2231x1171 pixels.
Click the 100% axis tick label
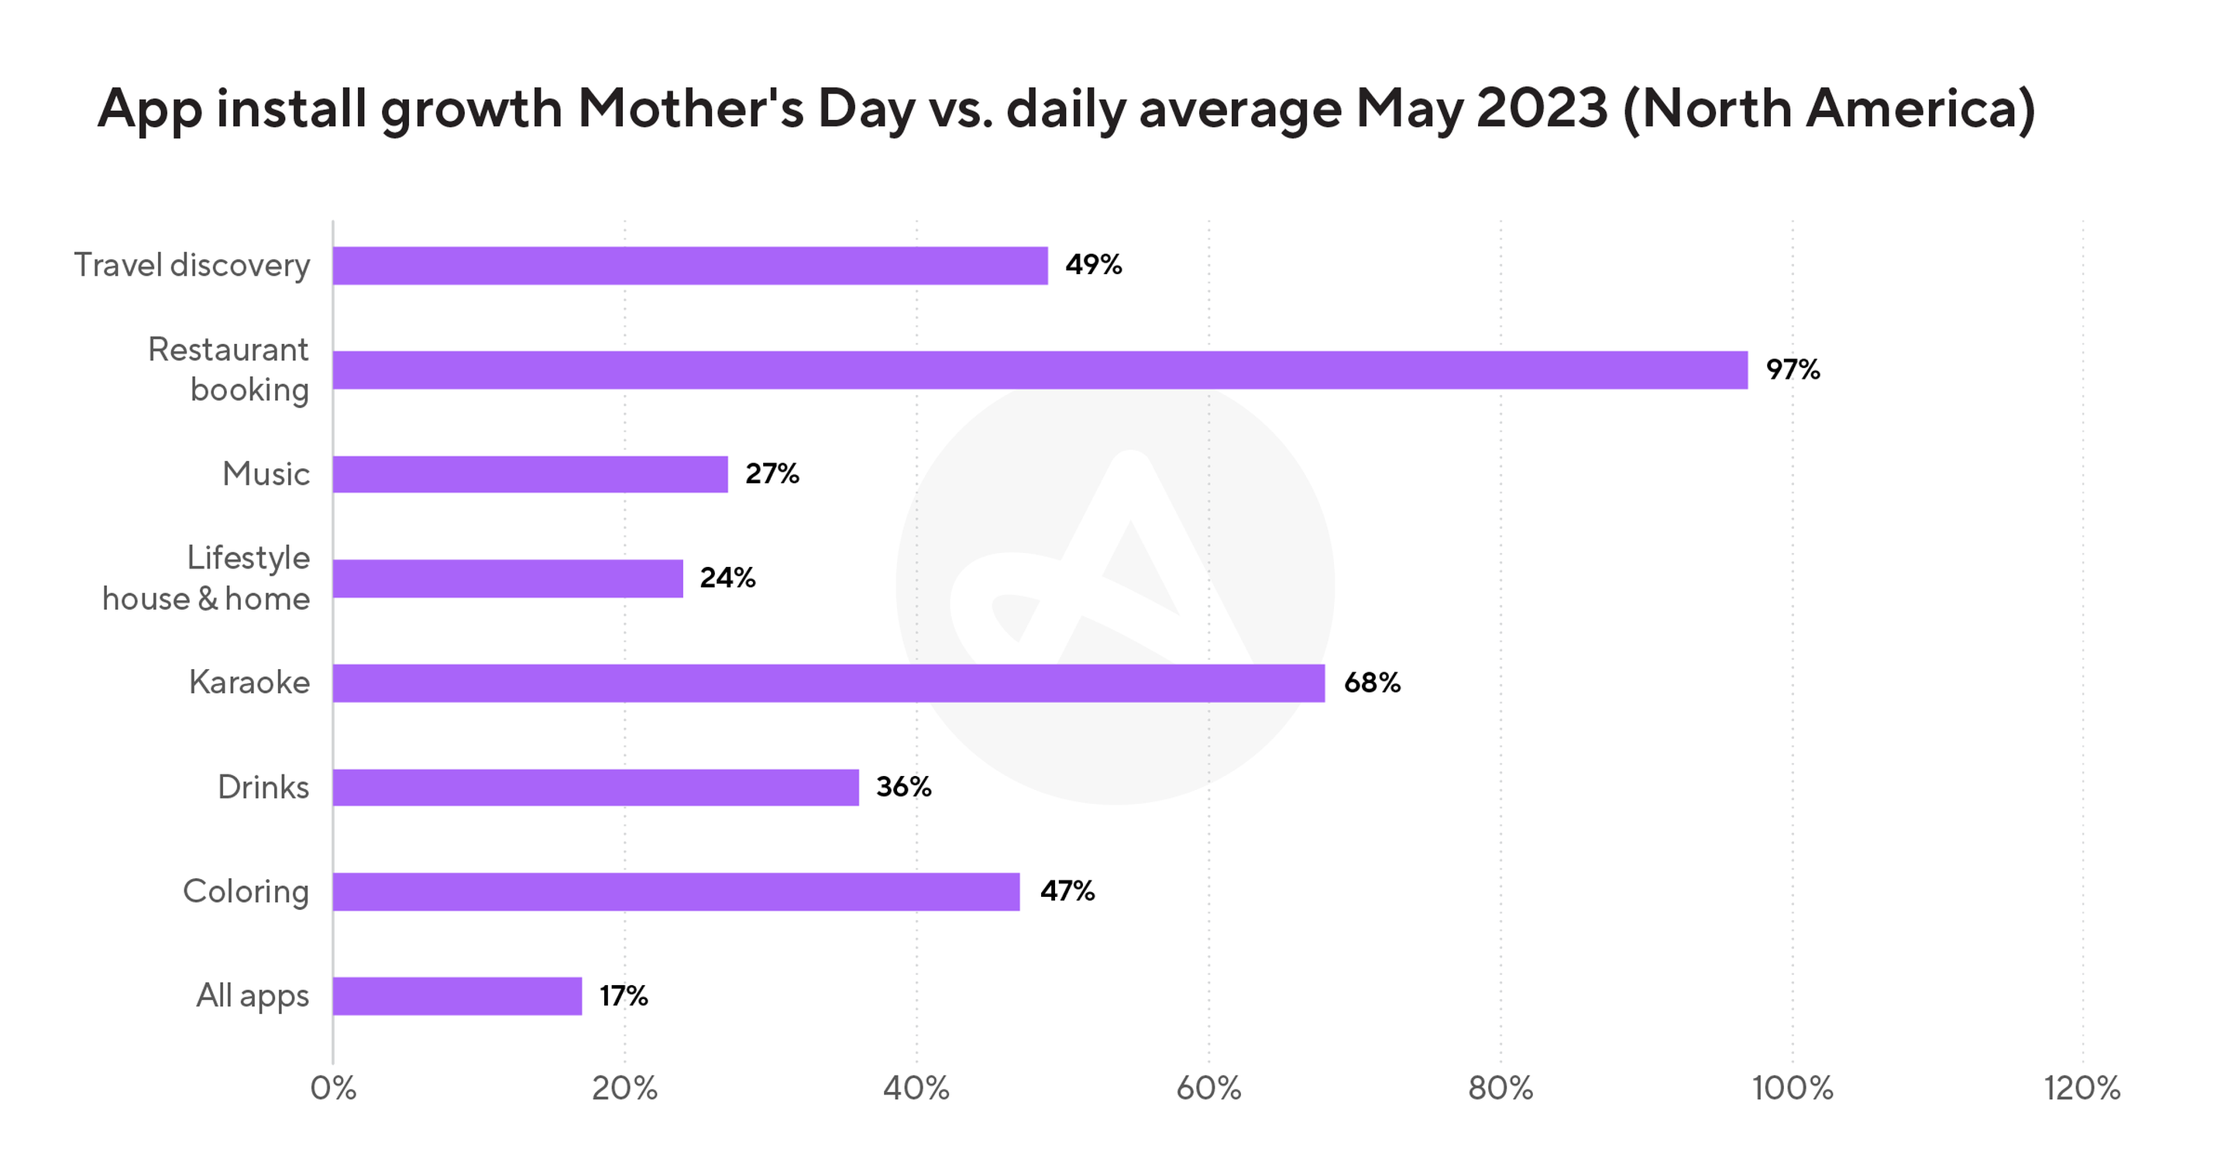click(x=1792, y=1088)
